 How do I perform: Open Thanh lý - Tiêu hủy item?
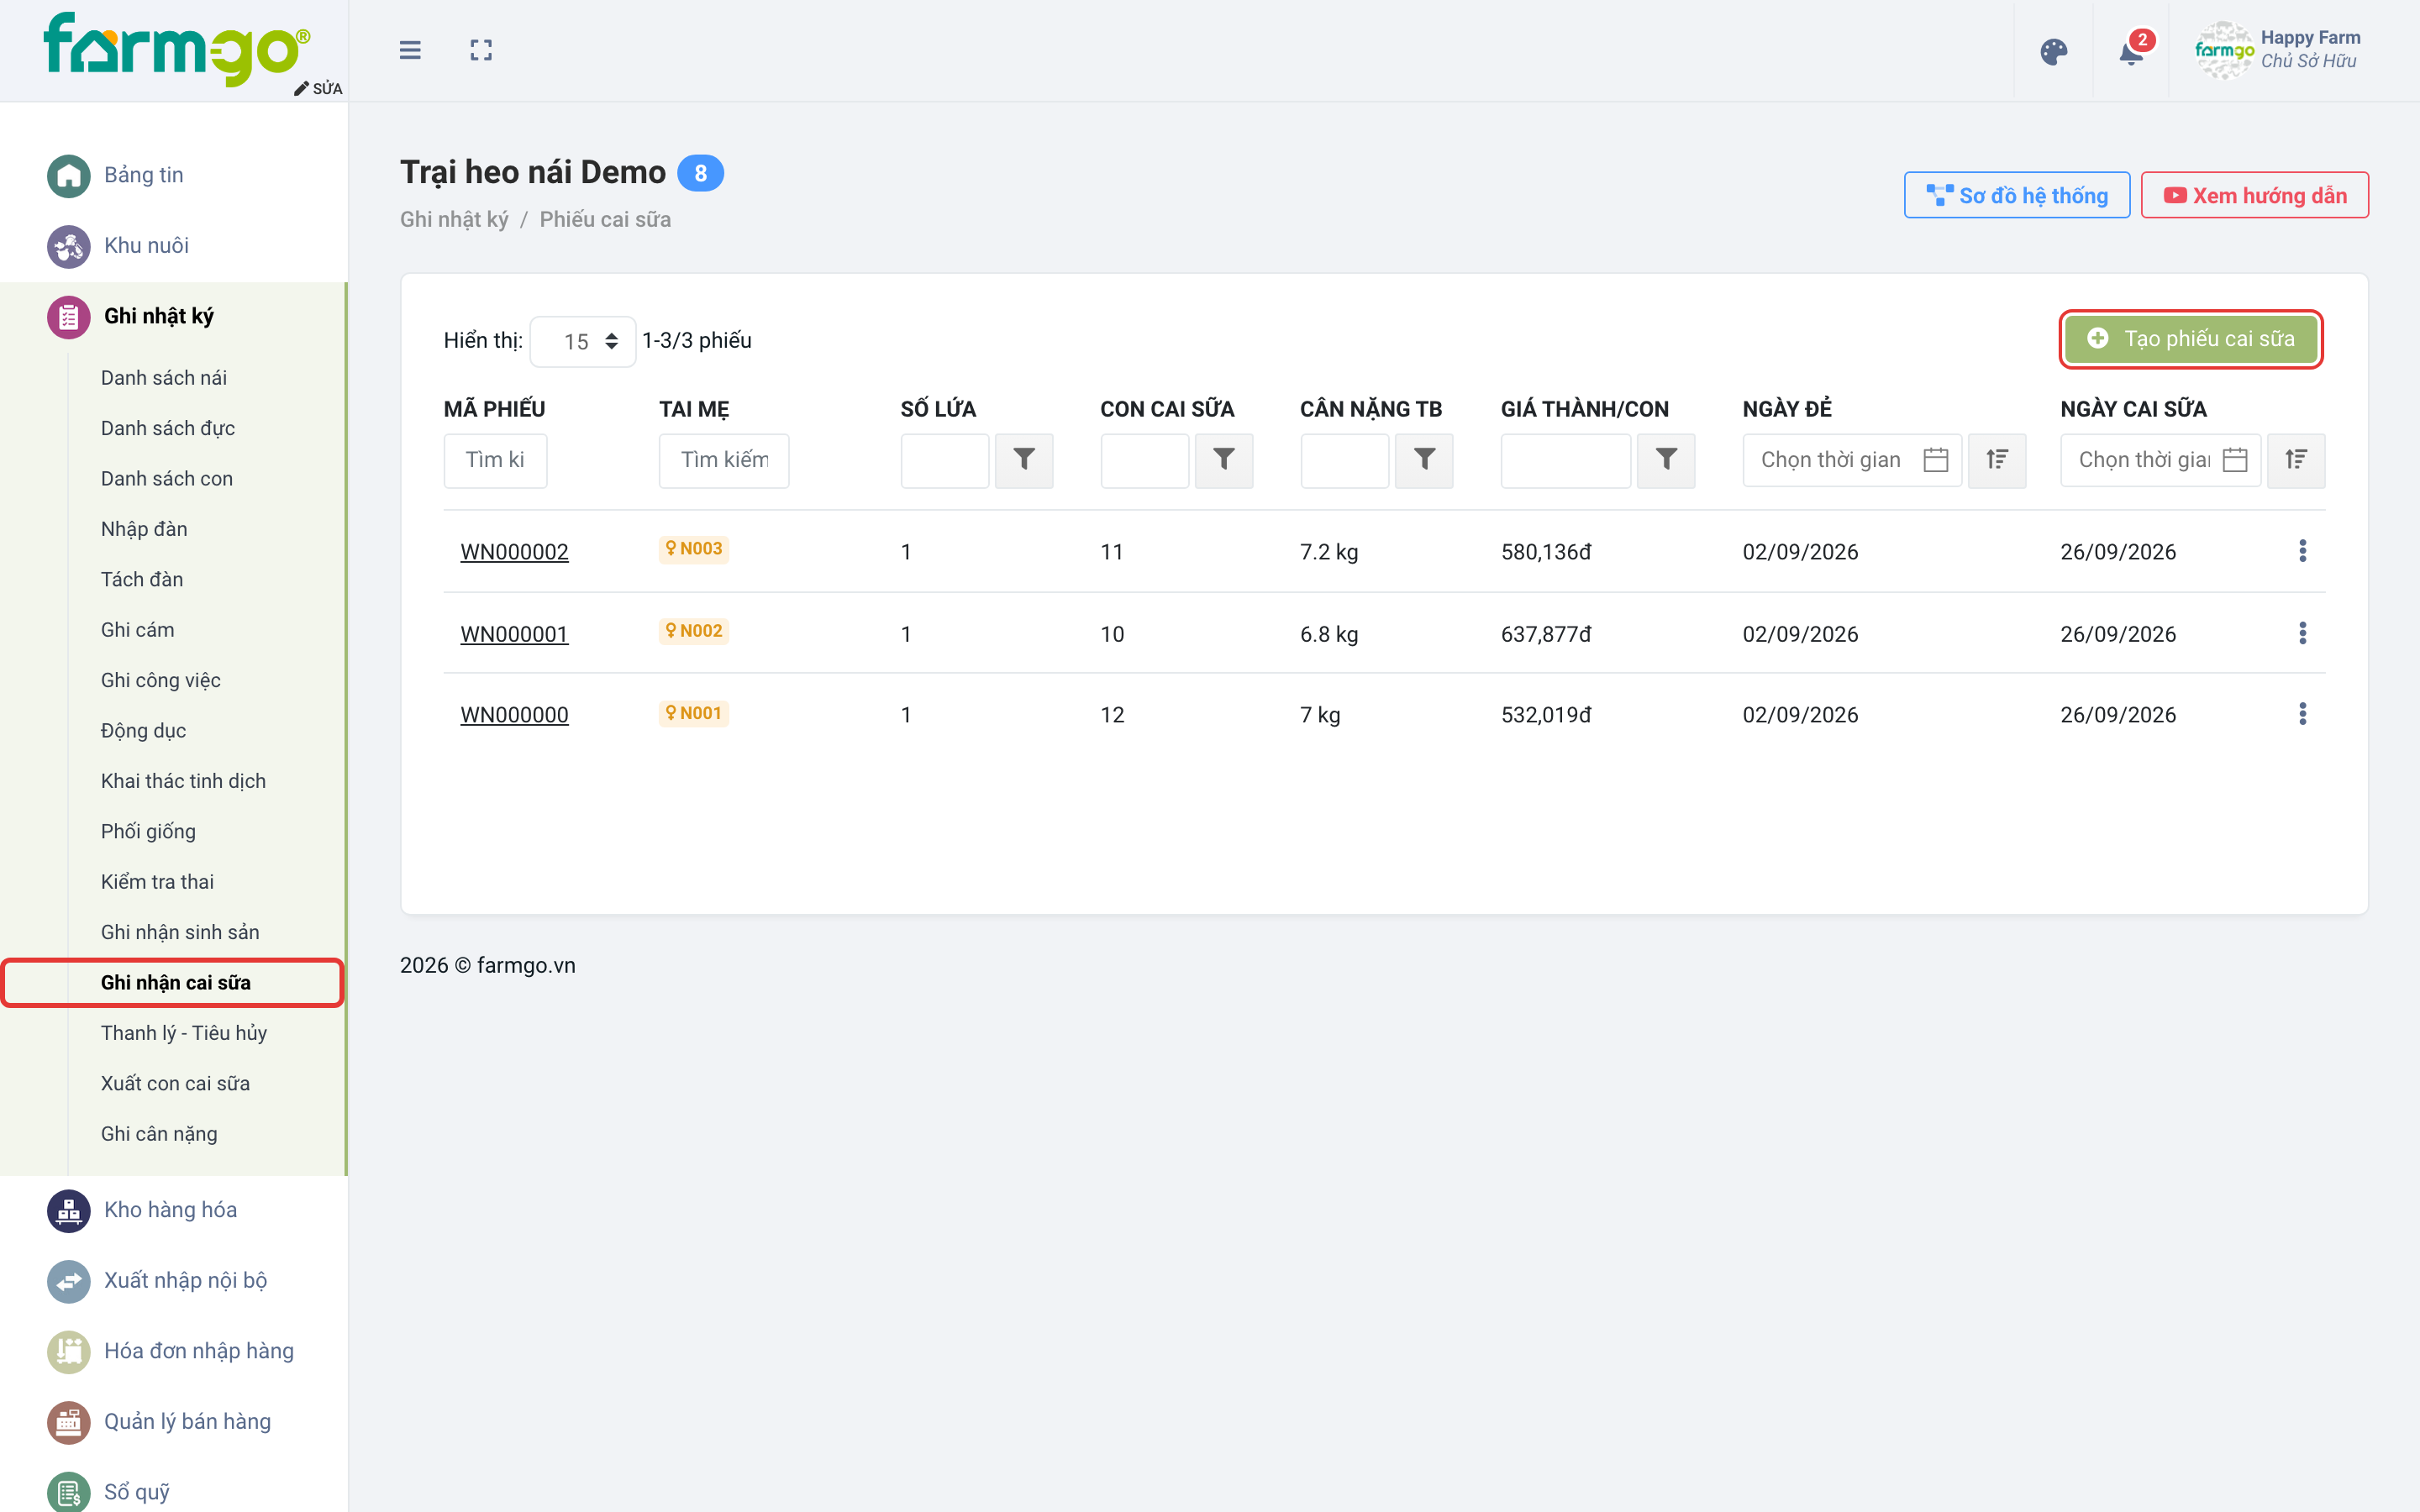[184, 1033]
